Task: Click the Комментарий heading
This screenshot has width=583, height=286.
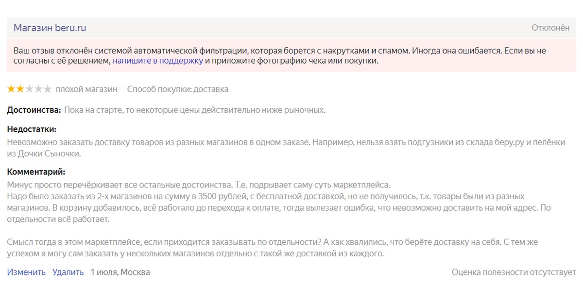Action: [x=36, y=172]
